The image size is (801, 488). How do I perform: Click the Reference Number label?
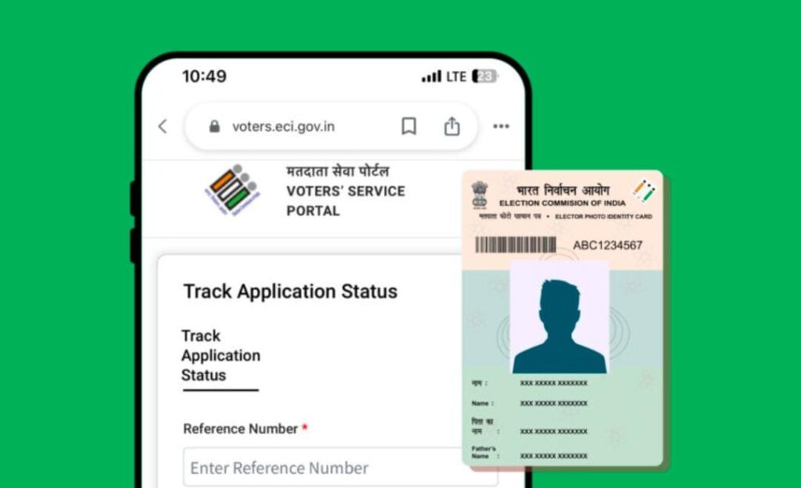tap(241, 429)
